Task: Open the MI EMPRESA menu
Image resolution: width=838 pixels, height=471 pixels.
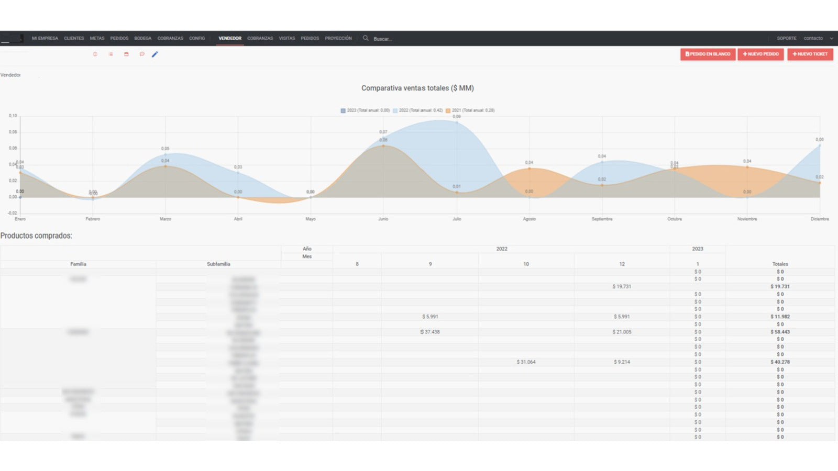Action: [45, 38]
